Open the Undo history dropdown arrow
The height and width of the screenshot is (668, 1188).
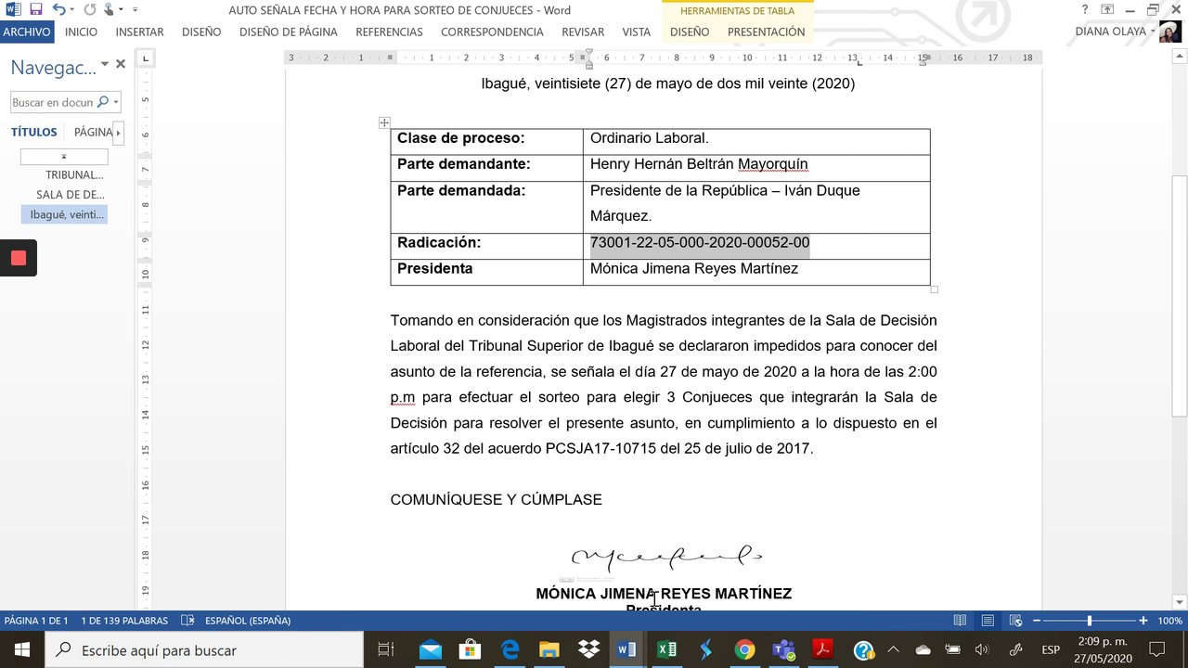tap(72, 10)
